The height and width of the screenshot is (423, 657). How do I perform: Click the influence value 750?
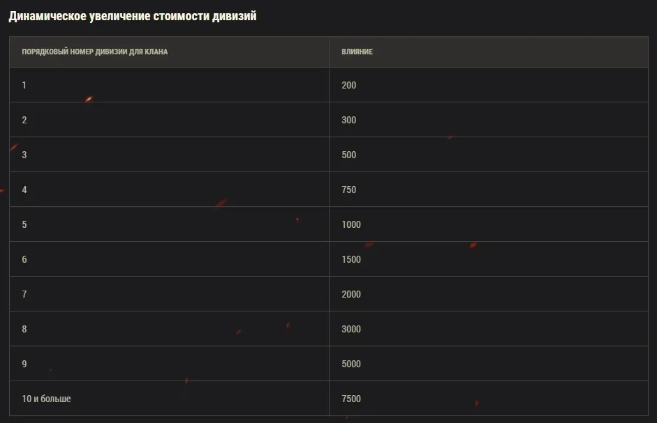[349, 190]
